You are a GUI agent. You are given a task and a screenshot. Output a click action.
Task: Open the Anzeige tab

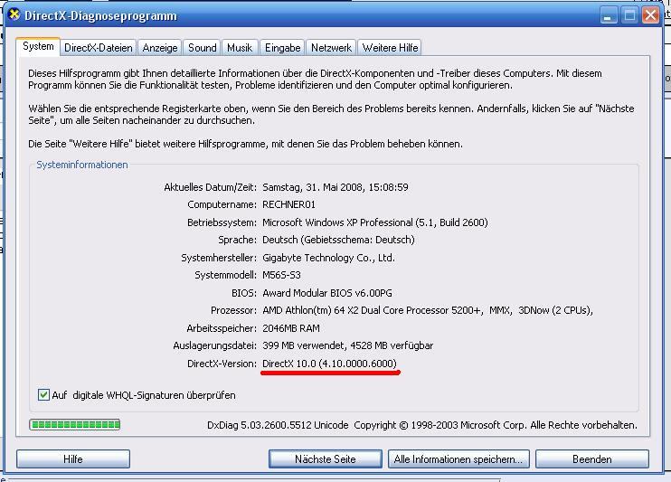click(x=160, y=48)
